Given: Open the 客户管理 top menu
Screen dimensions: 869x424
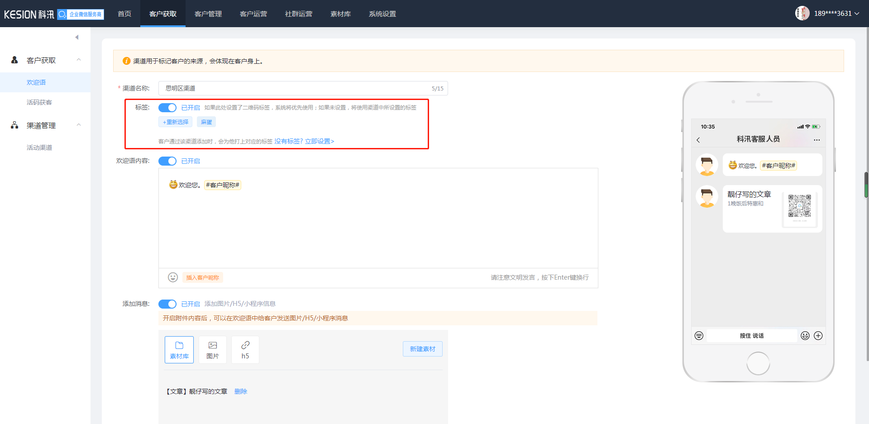Looking at the screenshot, I should click(x=208, y=14).
